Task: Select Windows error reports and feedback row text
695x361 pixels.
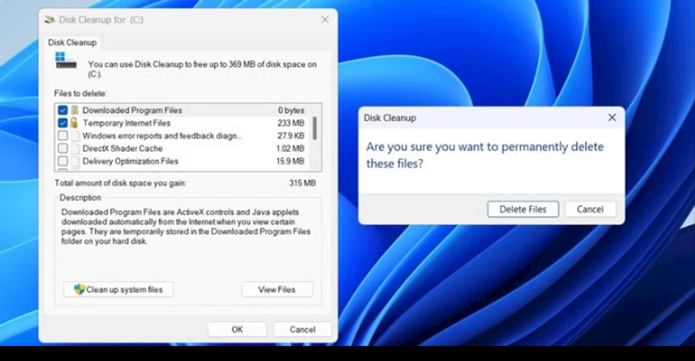Action: click(x=162, y=136)
